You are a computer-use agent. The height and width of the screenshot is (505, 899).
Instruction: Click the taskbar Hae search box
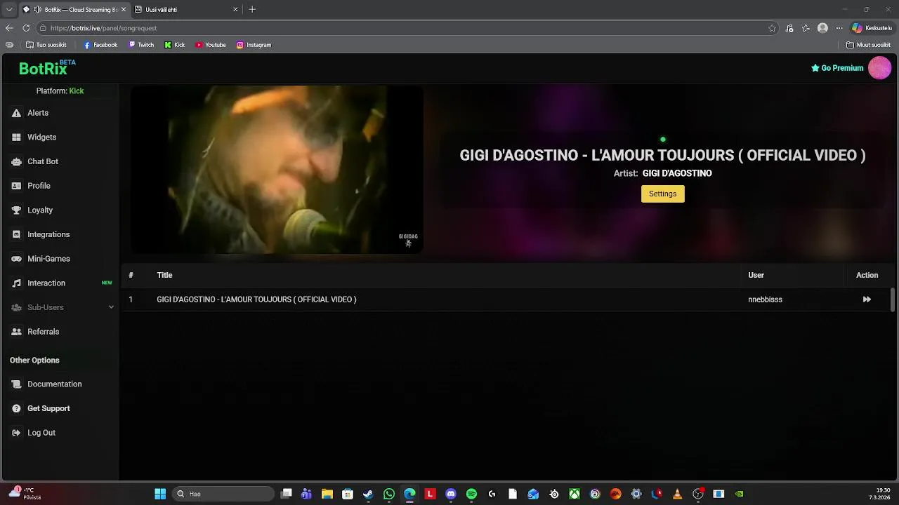[223, 494]
